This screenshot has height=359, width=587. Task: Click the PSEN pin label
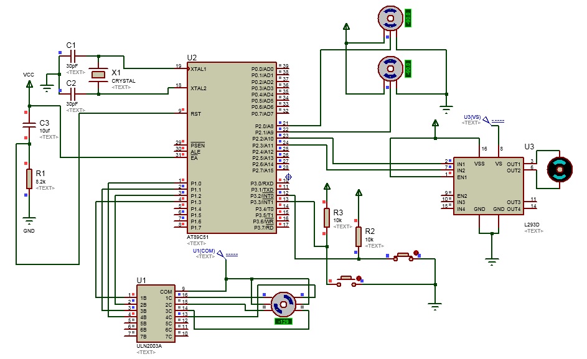coord(198,145)
